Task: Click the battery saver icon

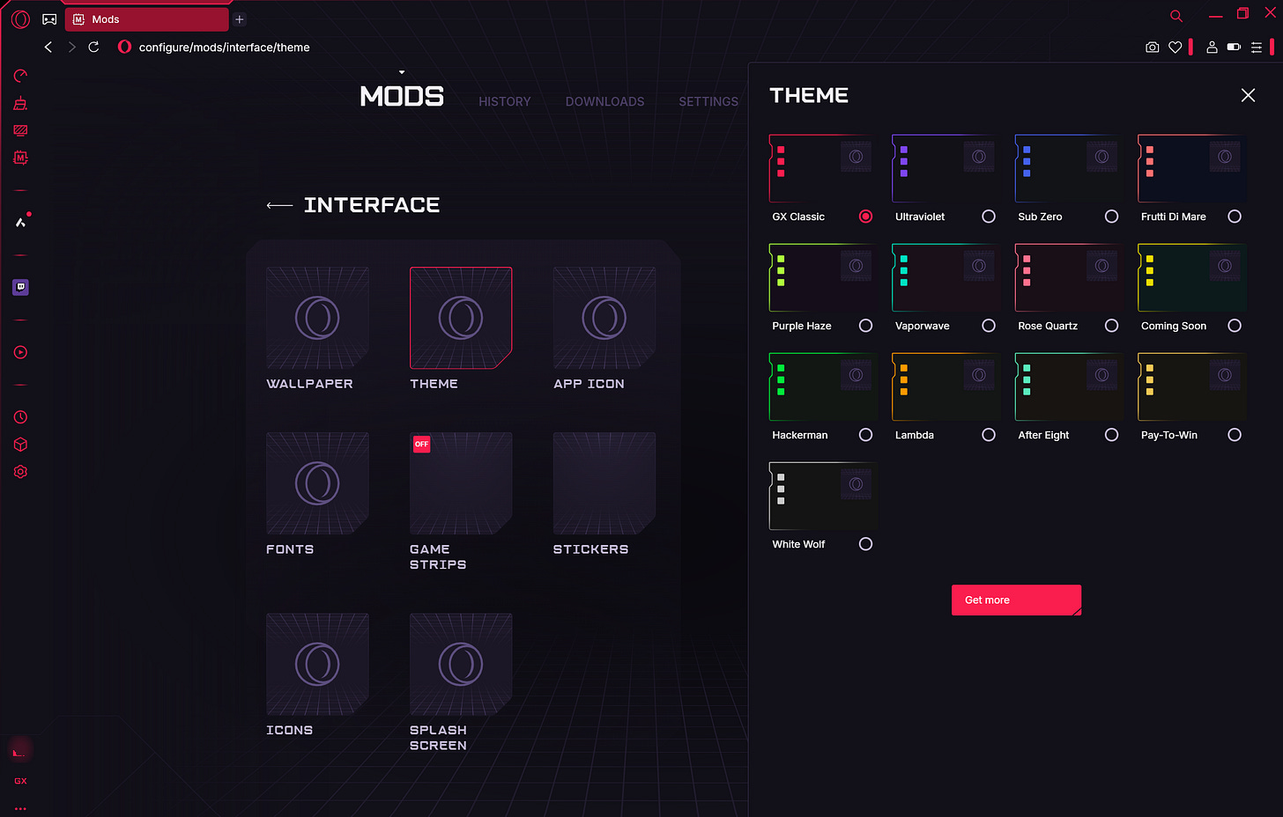Action: coord(1234,47)
